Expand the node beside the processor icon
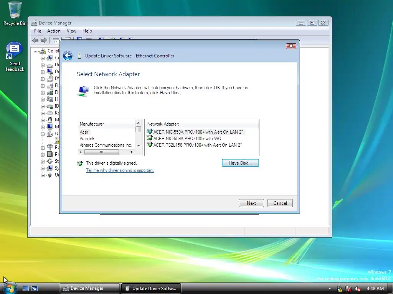Screen dimensions: 393x294 coord(43,155)
